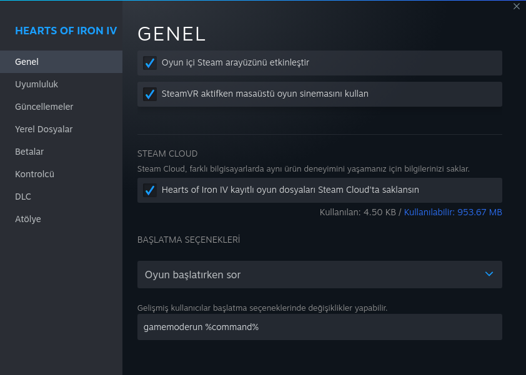
Task: Expand the launch options dropdown arrow
Action: 489,275
